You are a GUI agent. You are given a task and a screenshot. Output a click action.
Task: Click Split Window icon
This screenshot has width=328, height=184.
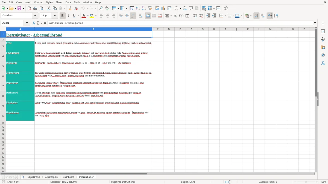(218, 8)
